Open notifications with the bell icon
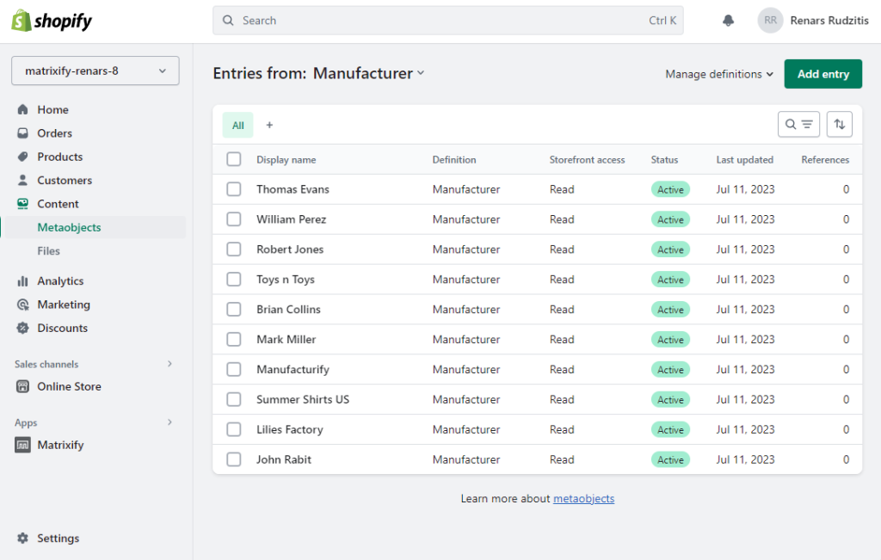Image resolution: width=881 pixels, height=560 pixels. tap(727, 20)
